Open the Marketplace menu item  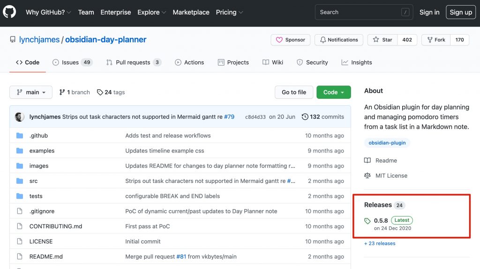tap(191, 12)
